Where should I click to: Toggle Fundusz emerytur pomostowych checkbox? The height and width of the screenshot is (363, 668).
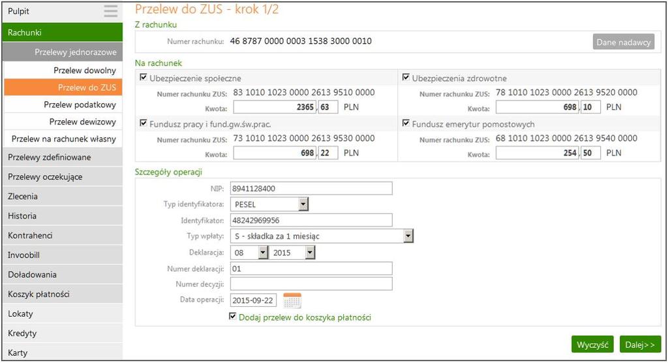tap(406, 123)
